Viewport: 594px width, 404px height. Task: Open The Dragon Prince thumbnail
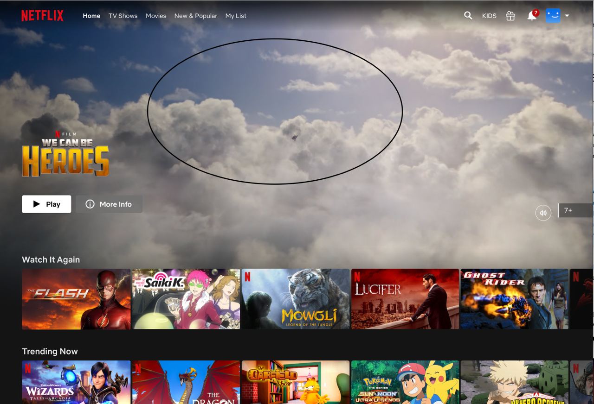(x=186, y=382)
